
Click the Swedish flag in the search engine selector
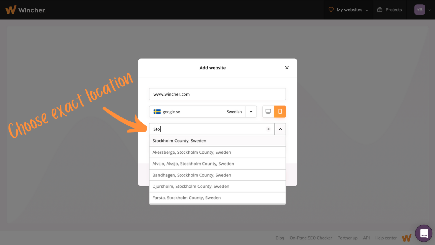[x=157, y=112]
